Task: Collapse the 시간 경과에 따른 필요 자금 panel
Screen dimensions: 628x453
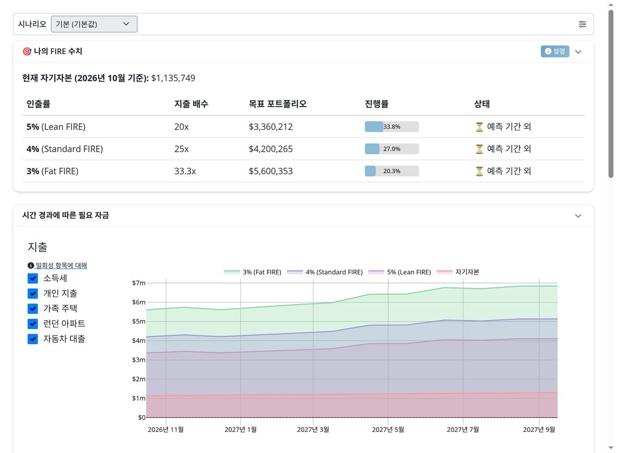Action: point(578,216)
